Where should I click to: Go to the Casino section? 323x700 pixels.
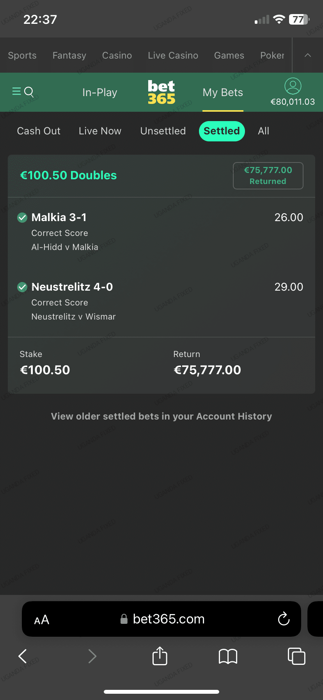coord(117,55)
